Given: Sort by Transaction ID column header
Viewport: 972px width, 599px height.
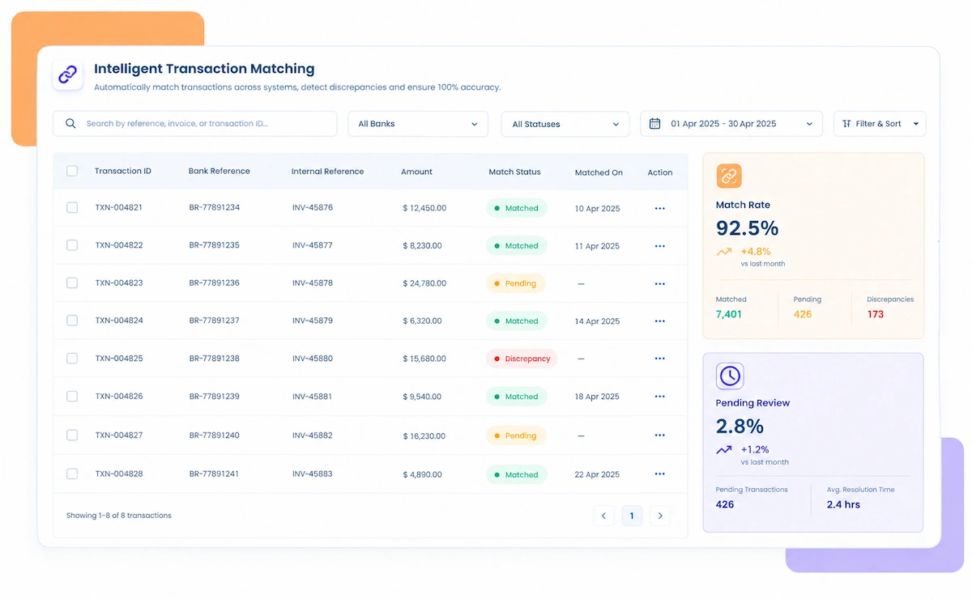Looking at the screenshot, I should pyautogui.click(x=123, y=172).
